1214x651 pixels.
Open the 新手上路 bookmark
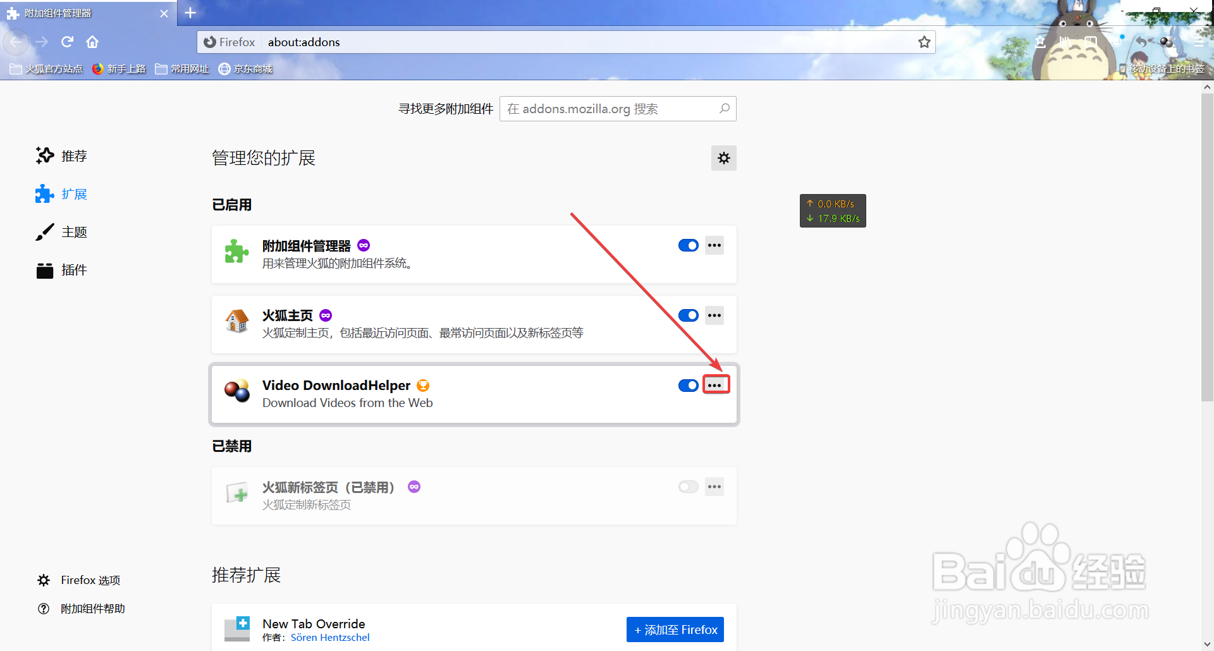pos(119,69)
